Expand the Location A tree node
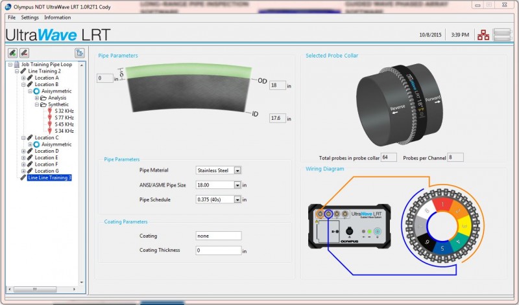The width and height of the screenshot is (519, 305). point(23,78)
